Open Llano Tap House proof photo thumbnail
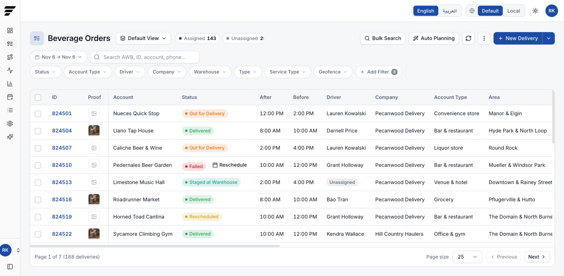 pos(94,130)
